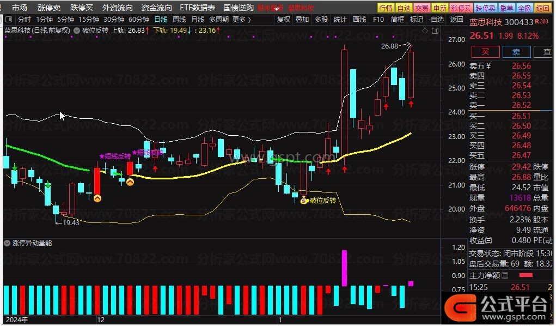
Task: Click the 申新 button
Action: [440, 8]
